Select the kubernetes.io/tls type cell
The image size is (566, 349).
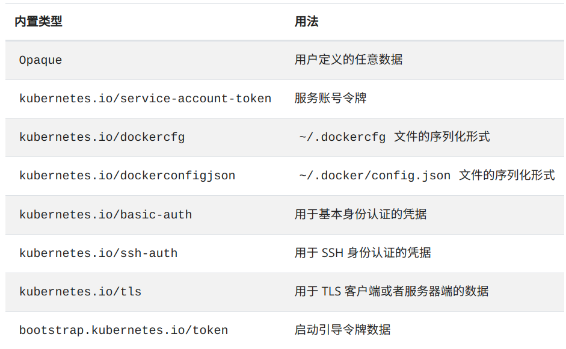click(x=80, y=292)
